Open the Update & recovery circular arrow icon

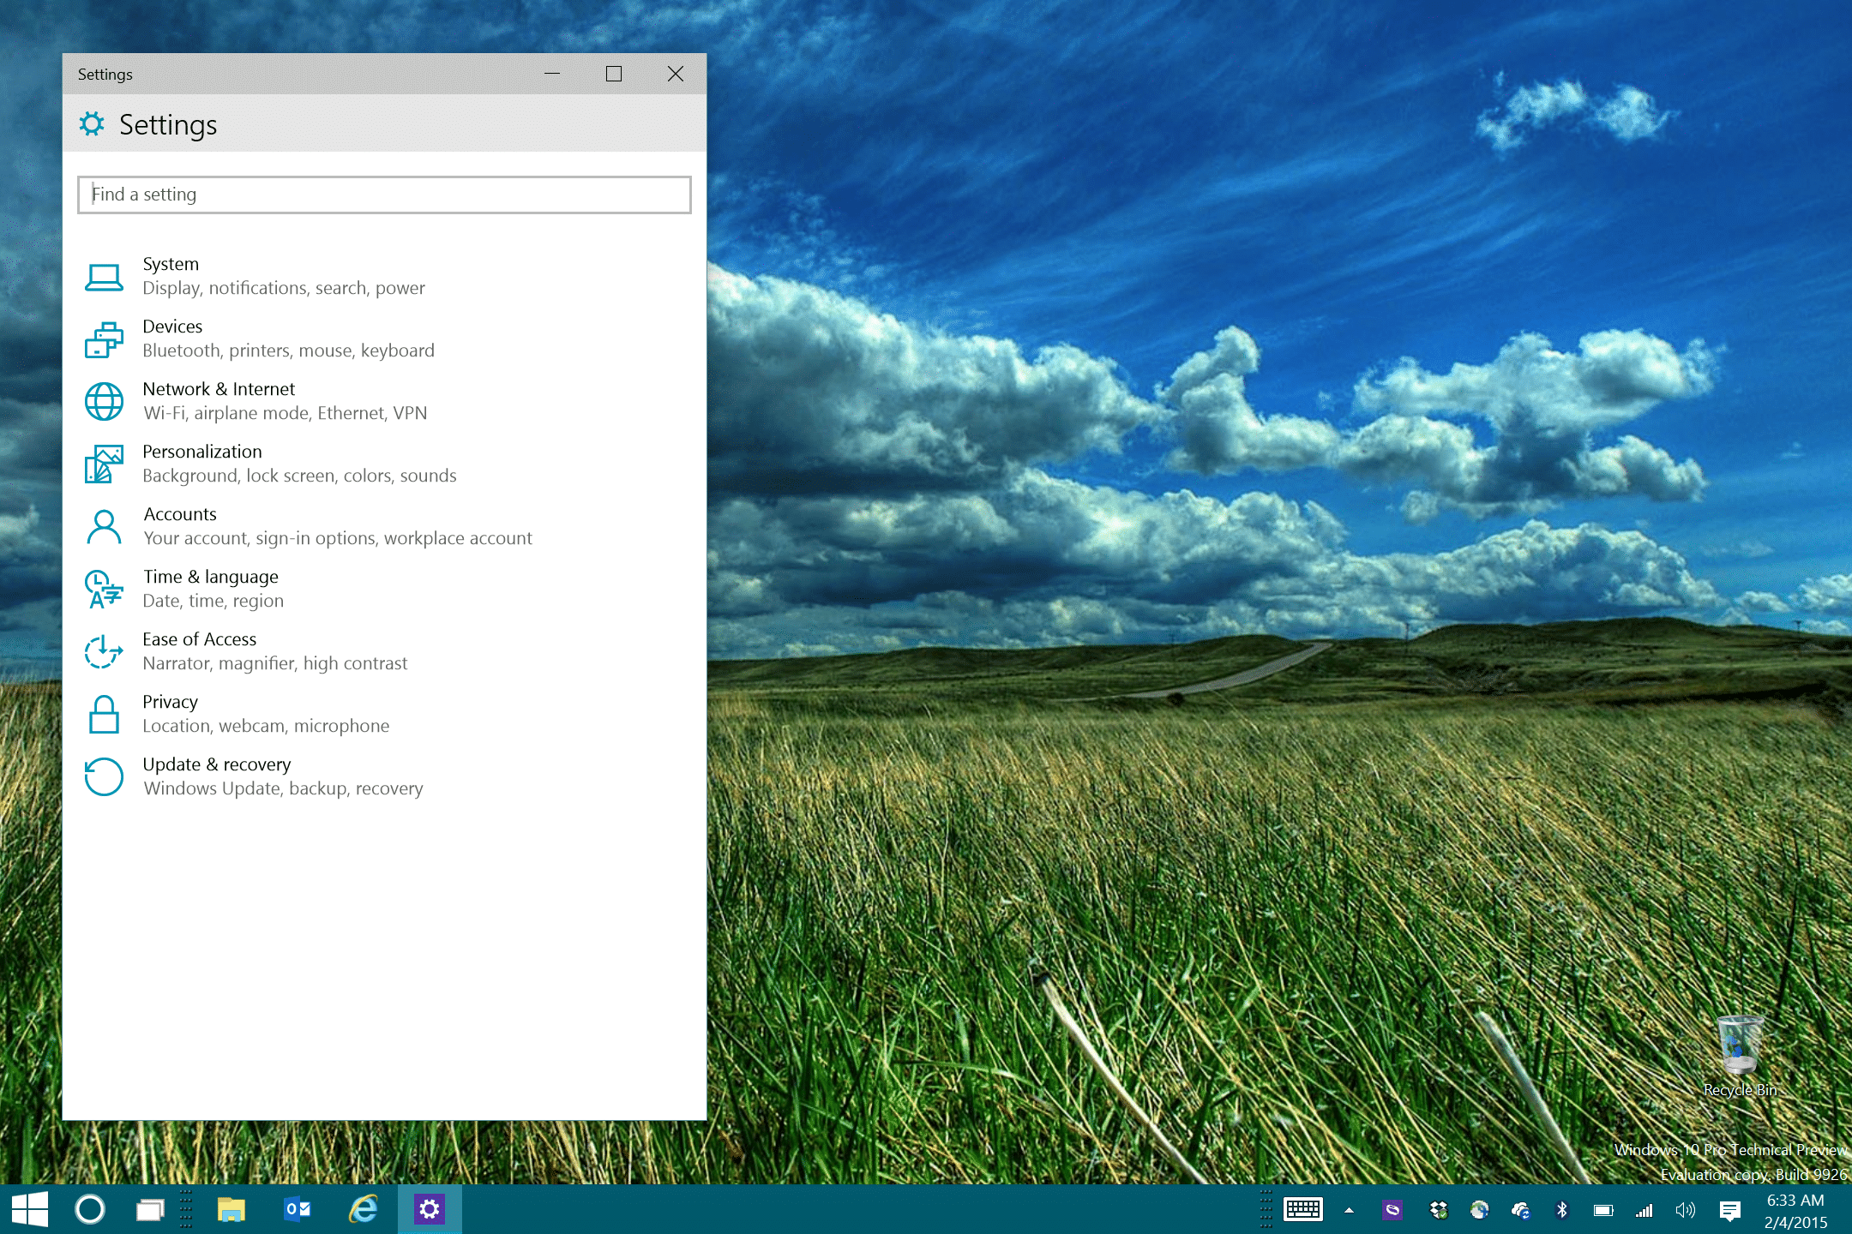104,776
